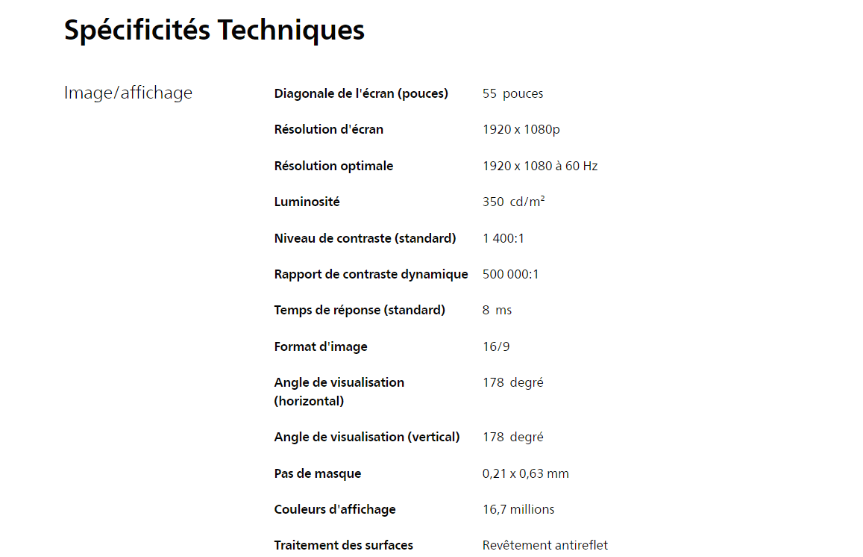Viewport: 863px width, 557px height.
Task: Click the Pas de masque label
Action: click(318, 473)
